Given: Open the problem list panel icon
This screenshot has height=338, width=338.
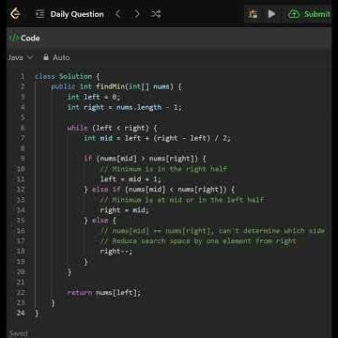Looking at the screenshot, I should 40,14.
